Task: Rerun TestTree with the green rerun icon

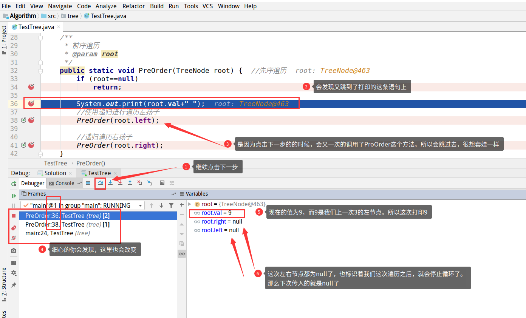Action: (x=14, y=184)
